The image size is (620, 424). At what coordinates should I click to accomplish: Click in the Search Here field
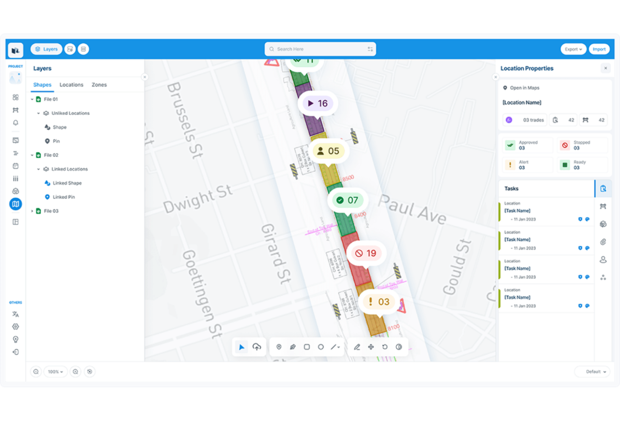click(319, 49)
